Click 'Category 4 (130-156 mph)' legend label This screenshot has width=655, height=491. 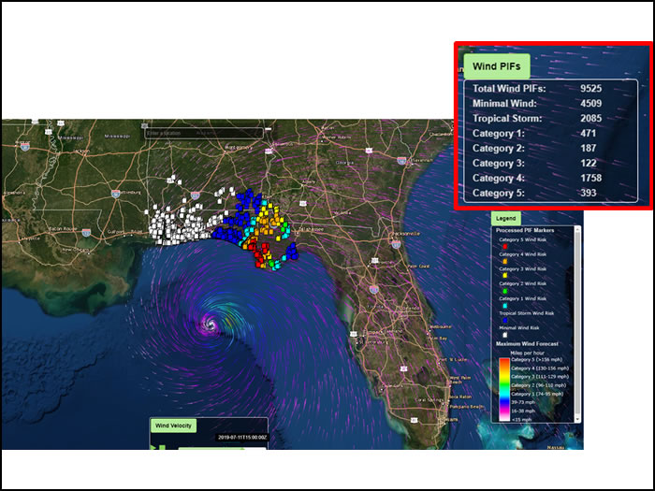[540, 368]
